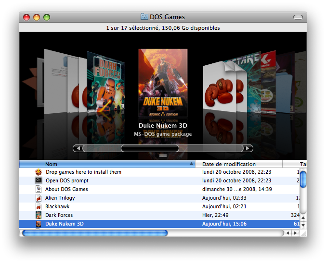Click the Alien Trilogy file icon
The image size is (326, 263).
(x=39, y=198)
